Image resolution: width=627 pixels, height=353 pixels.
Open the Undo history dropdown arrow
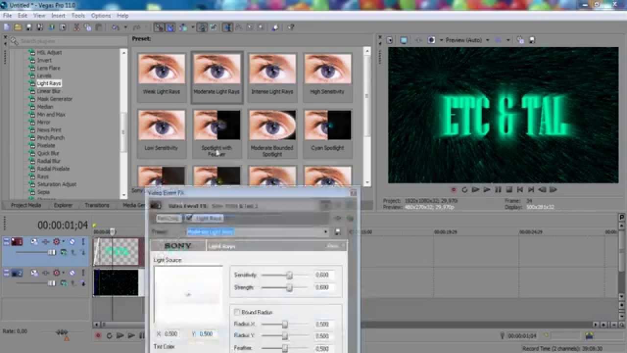(x=125, y=27)
